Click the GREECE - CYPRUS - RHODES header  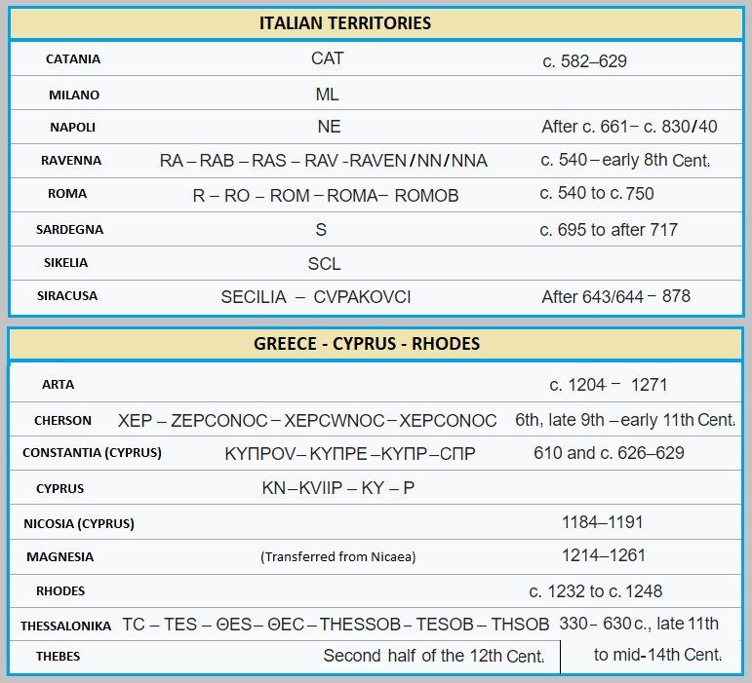367,344
